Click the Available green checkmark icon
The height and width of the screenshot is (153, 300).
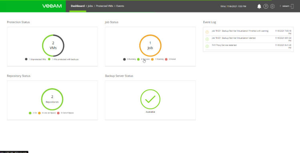(150, 99)
